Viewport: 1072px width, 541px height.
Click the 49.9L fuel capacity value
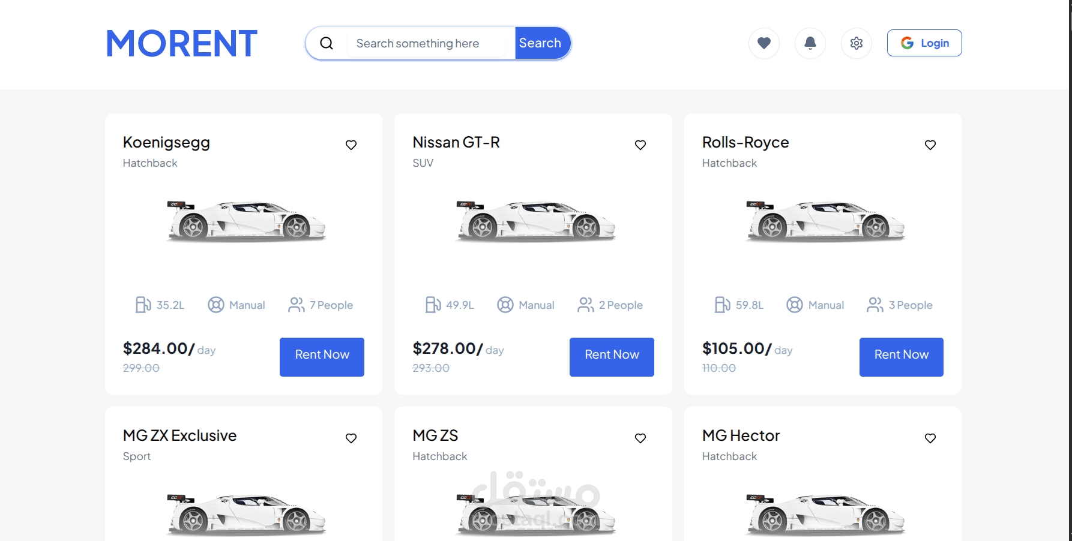pos(460,305)
